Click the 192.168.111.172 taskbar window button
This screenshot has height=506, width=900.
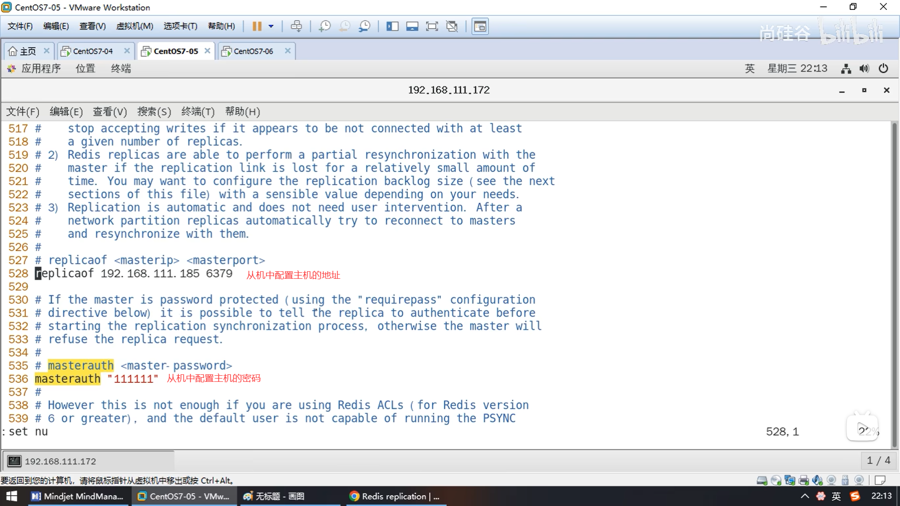point(60,461)
